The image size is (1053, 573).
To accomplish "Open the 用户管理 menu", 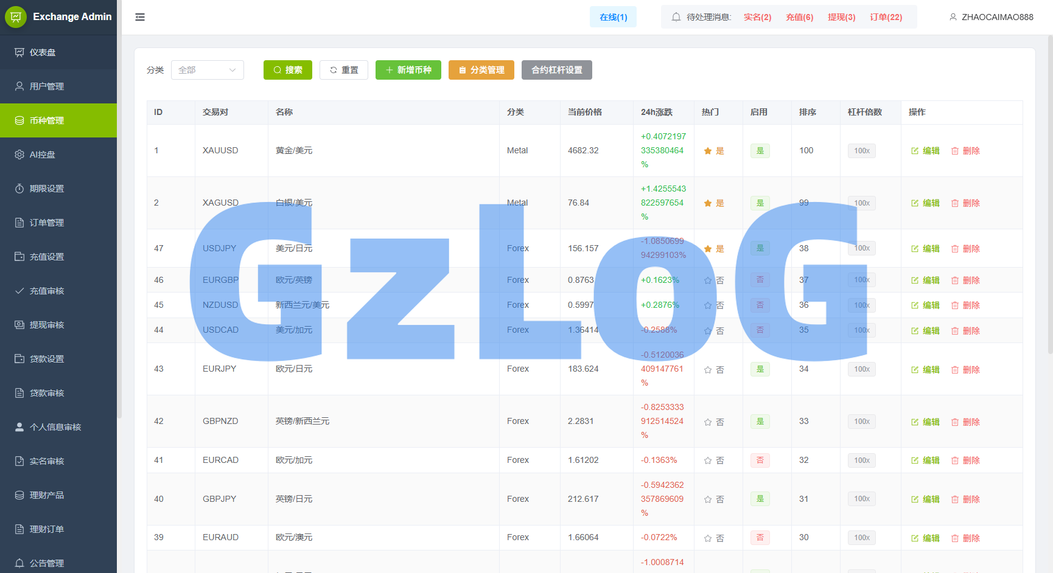I will coord(58,86).
